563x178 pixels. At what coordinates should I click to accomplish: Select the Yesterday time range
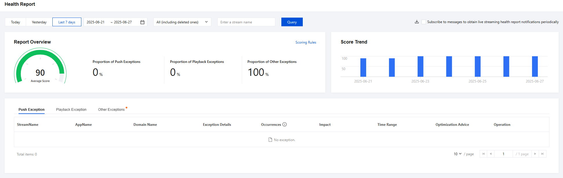pos(39,22)
